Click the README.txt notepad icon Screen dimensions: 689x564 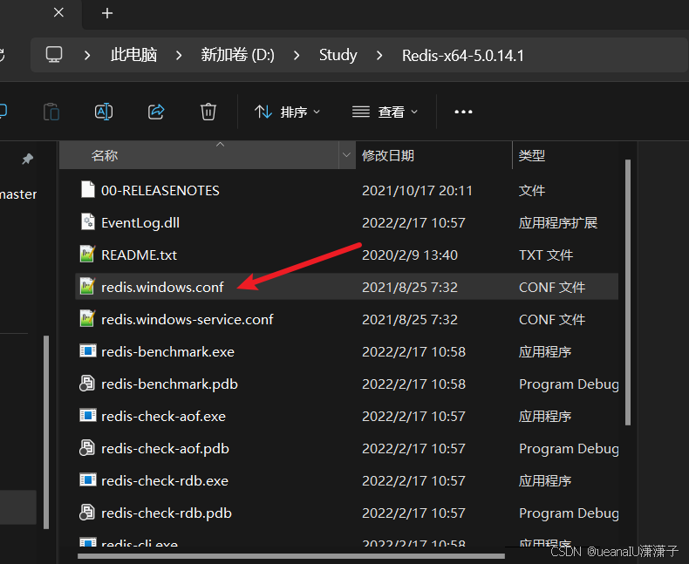click(88, 254)
